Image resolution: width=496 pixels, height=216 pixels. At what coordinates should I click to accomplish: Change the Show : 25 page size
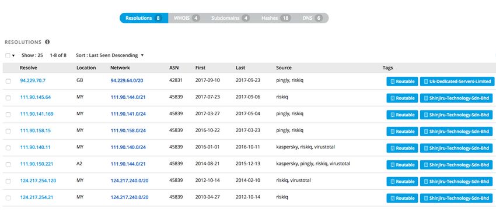(x=32, y=55)
